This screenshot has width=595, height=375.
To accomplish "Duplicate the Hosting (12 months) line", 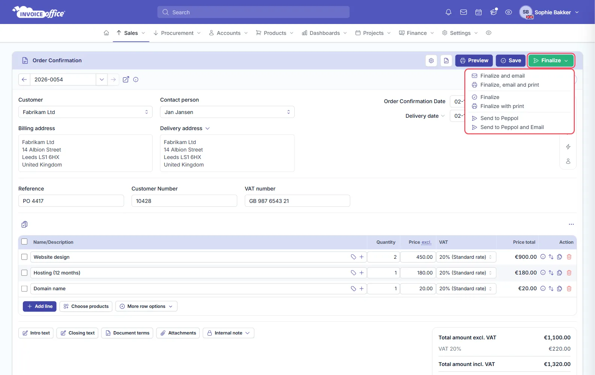I will click(559, 273).
